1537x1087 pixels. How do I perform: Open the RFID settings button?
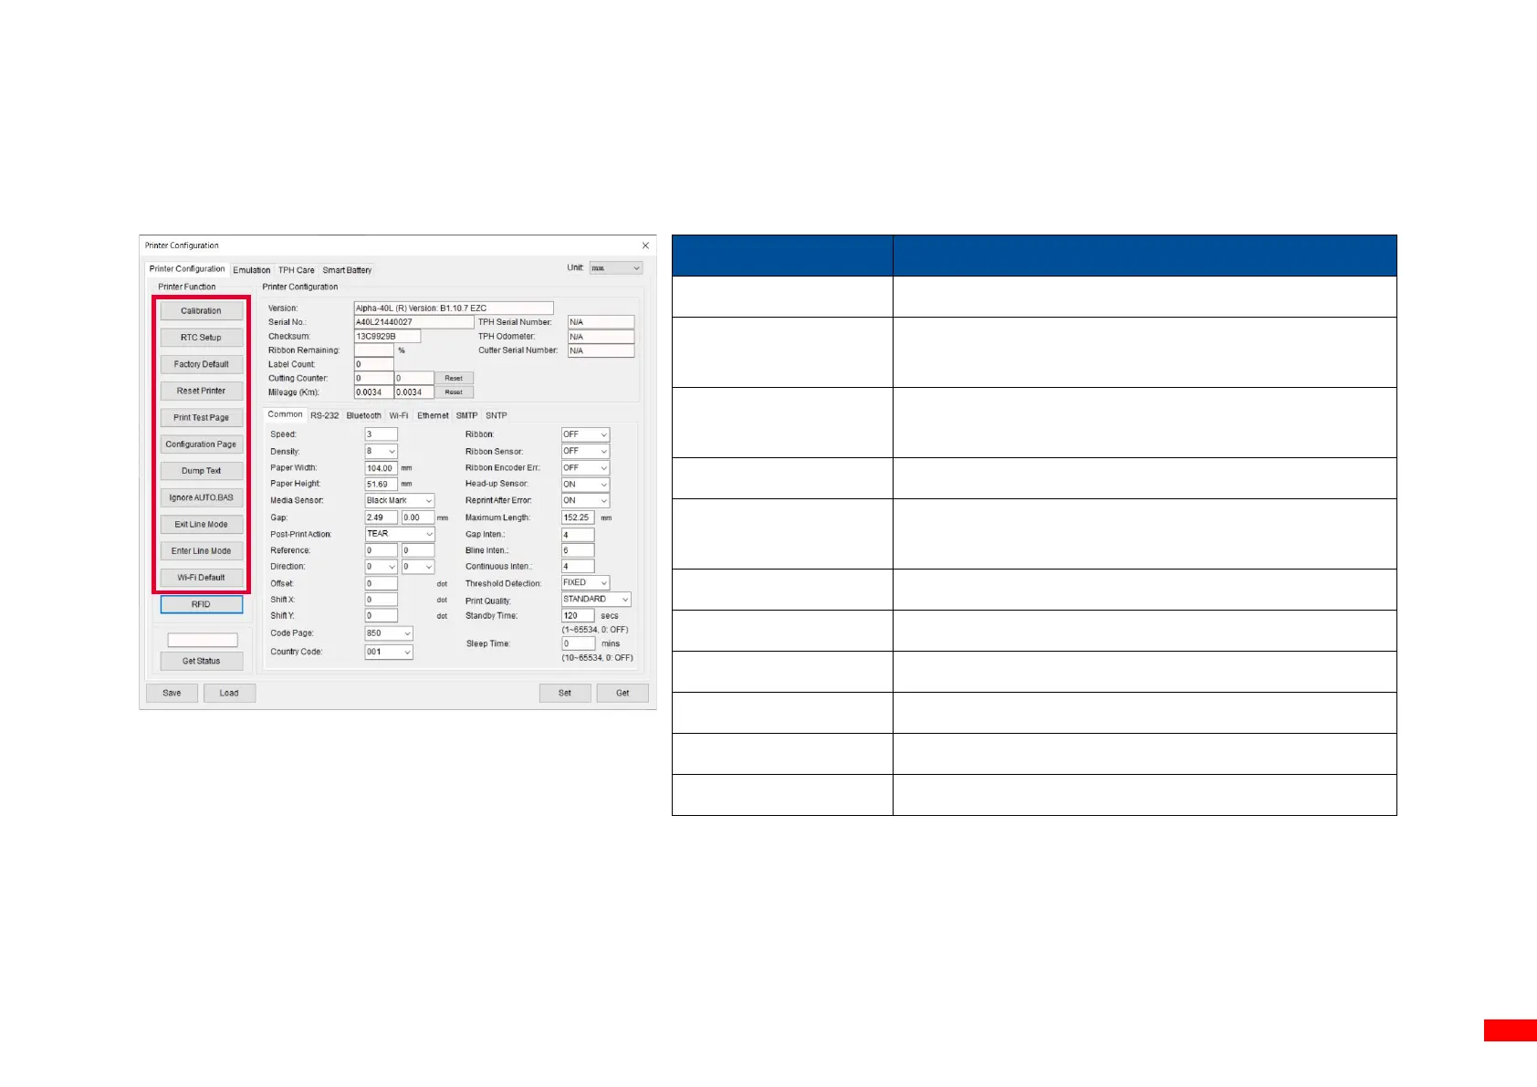[x=201, y=604]
